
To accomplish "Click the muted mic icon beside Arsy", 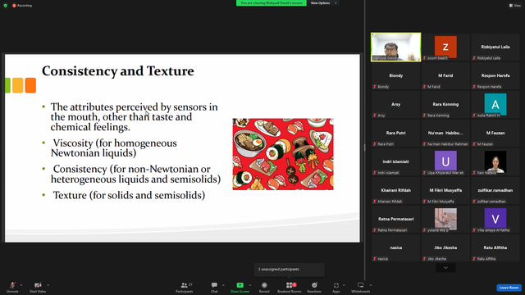I will coord(375,116).
